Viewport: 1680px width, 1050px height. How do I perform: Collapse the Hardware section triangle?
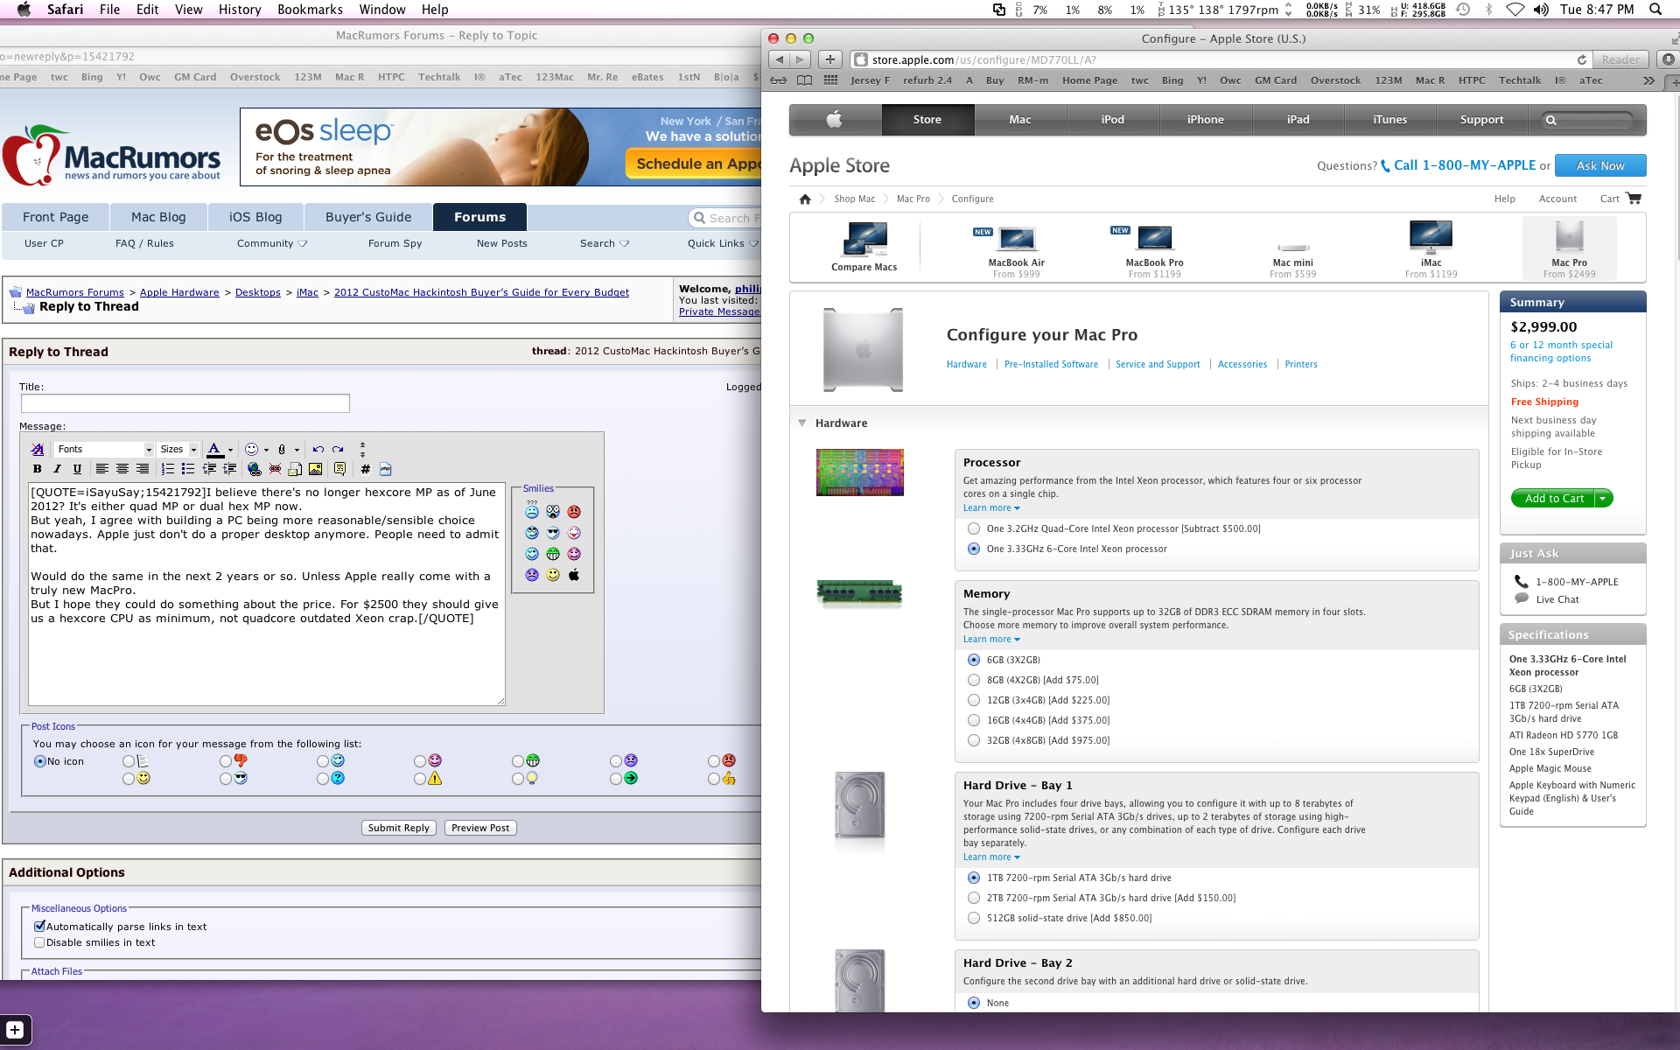coord(801,423)
